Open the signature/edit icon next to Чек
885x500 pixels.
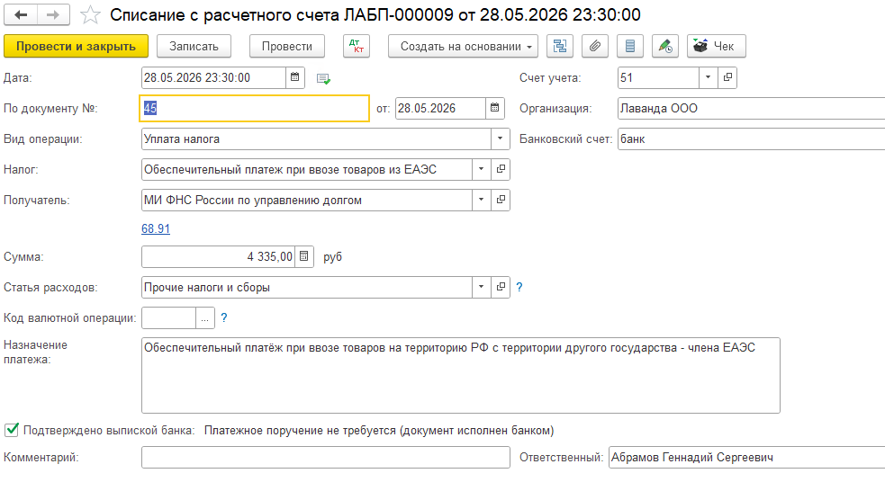[665, 46]
